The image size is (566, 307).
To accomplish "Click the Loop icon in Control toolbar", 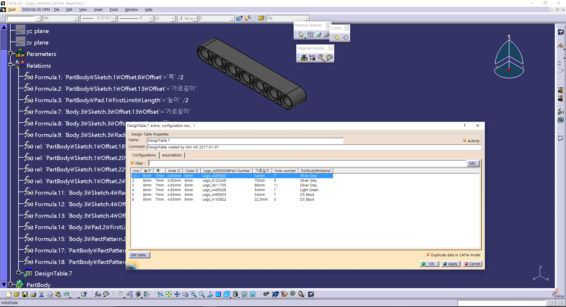I will tap(345, 37).
